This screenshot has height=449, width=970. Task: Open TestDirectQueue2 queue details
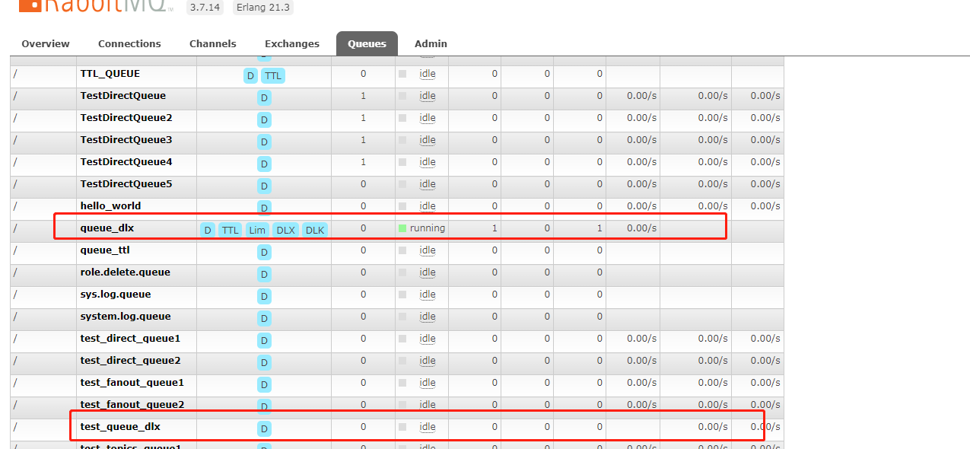(x=126, y=118)
